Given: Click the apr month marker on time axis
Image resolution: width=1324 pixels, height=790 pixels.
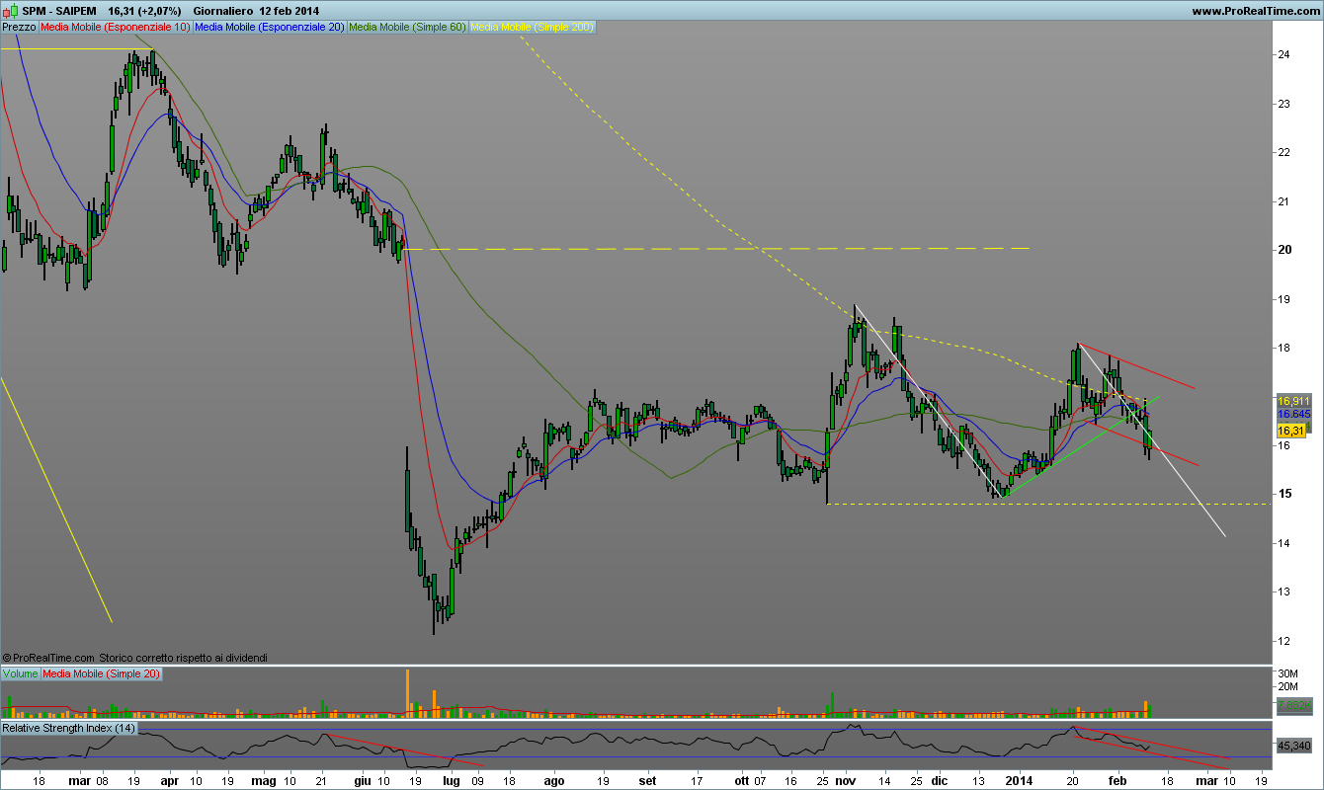Looking at the screenshot, I should 169,779.
